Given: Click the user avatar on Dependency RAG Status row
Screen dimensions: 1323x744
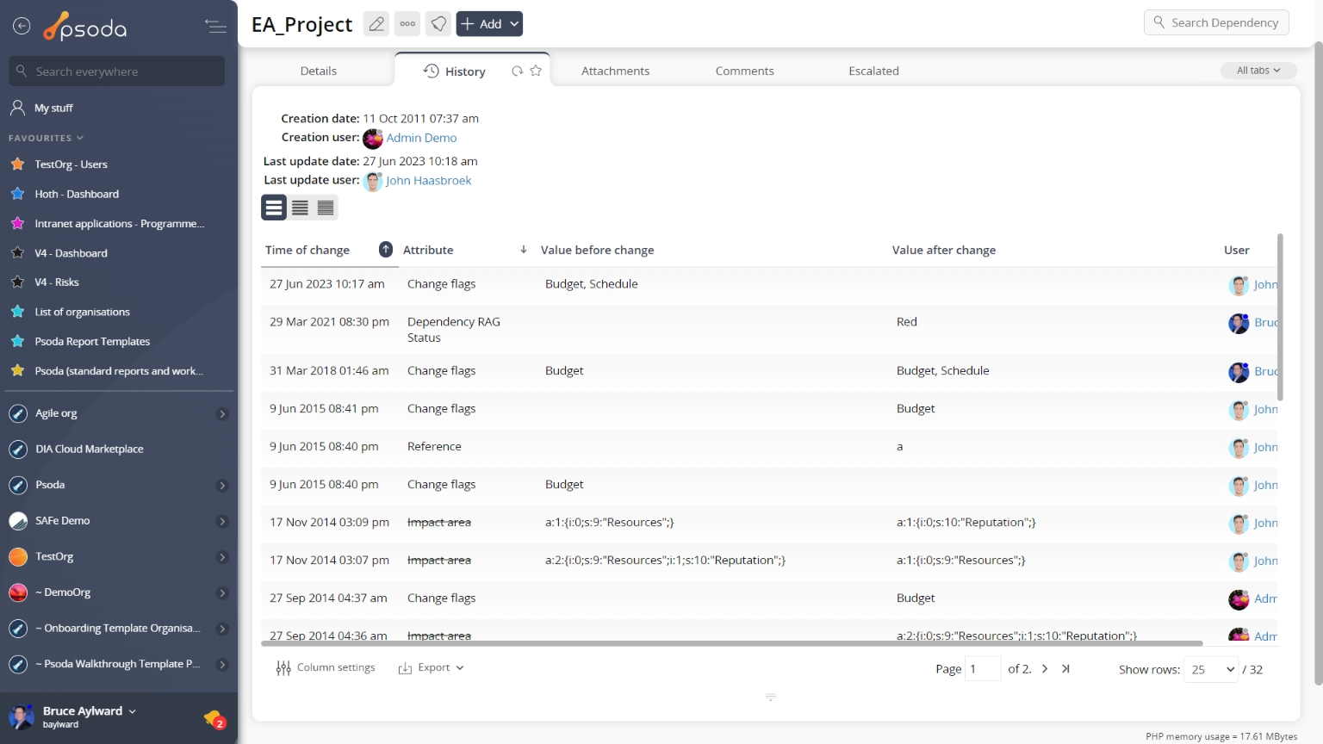Looking at the screenshot, I should (1239, 324).
